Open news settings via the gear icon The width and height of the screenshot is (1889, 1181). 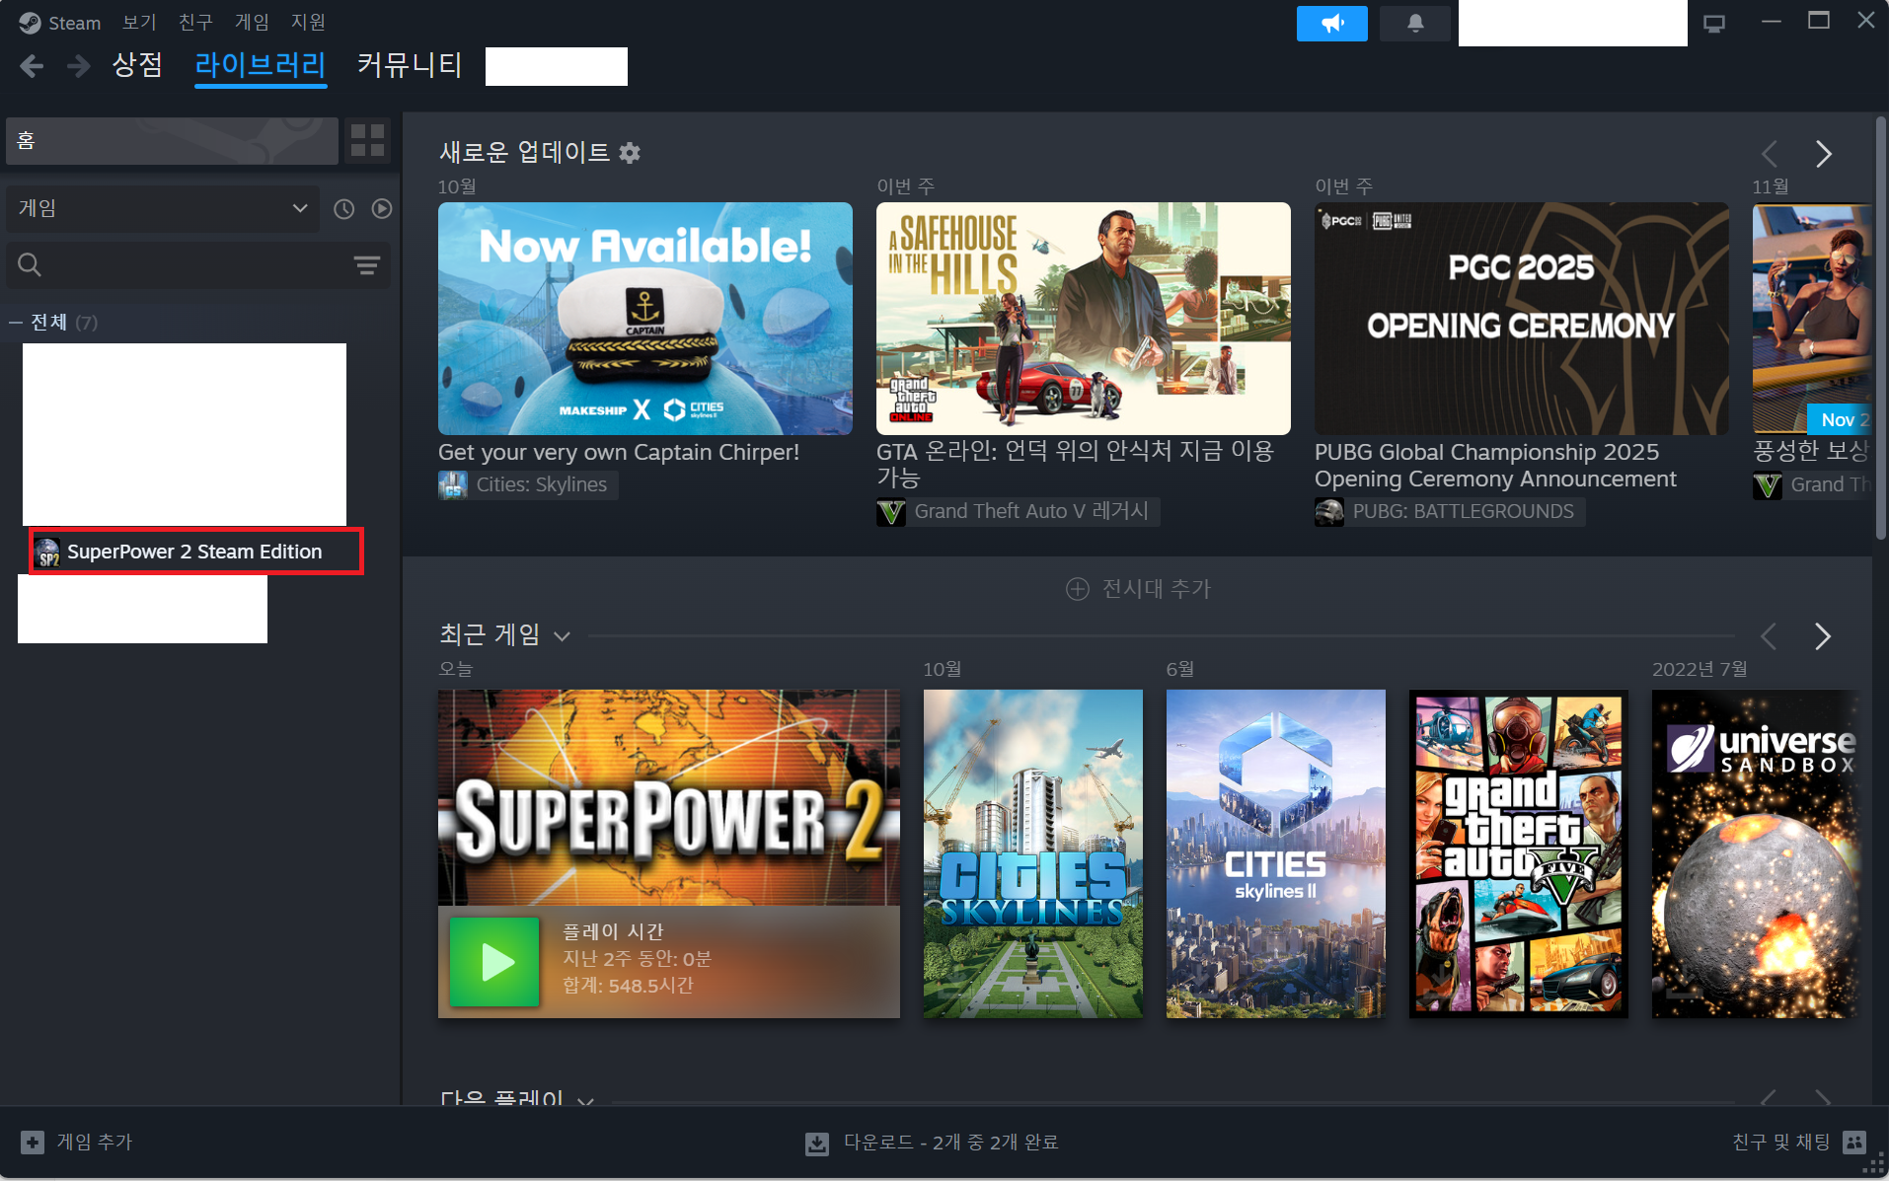630,152
